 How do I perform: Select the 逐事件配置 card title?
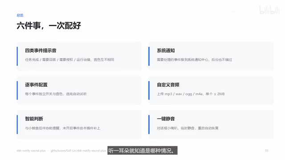tap(36, 85)
